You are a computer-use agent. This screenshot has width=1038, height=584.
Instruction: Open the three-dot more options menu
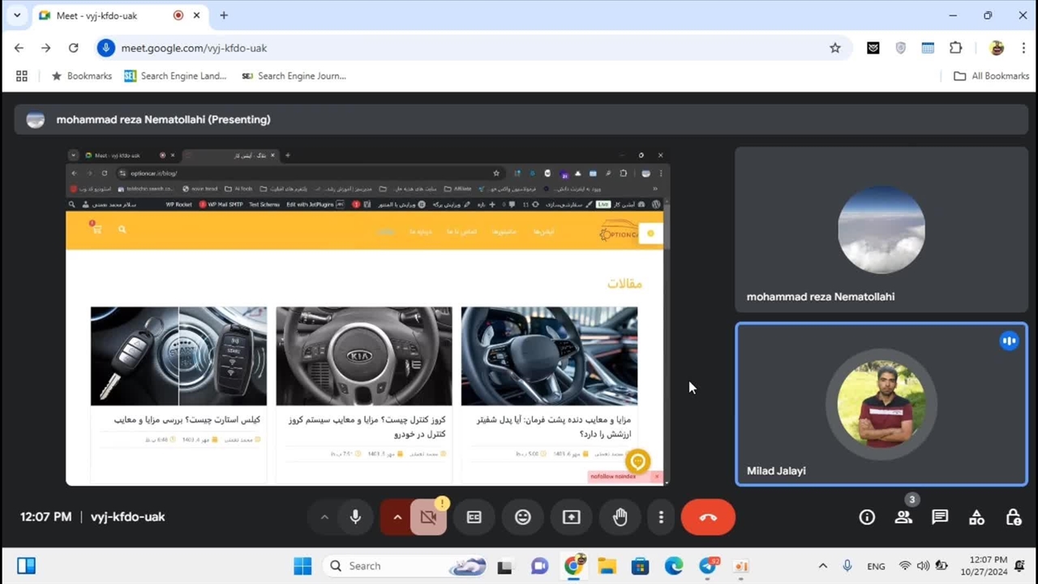pos(661,517)
